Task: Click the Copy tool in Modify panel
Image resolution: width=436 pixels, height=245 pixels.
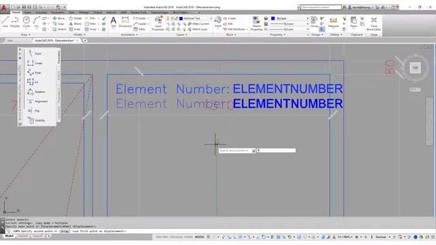Action: [59, 24]
